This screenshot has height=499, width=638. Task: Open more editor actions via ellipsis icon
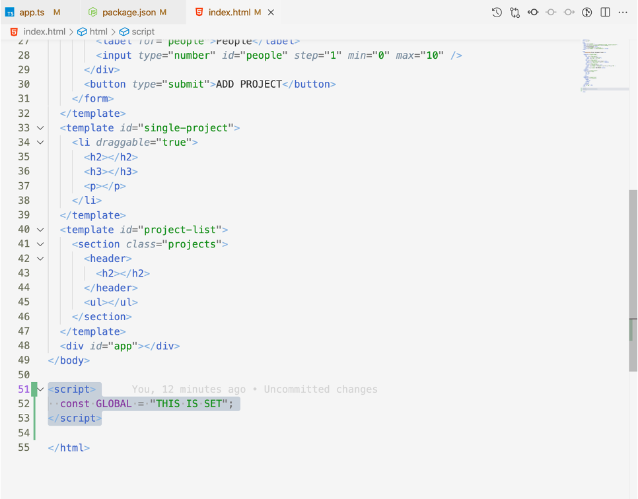click(x=623, y=12)
